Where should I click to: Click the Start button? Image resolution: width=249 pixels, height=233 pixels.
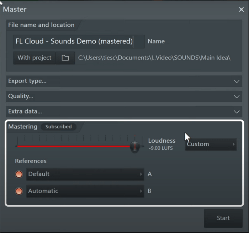223,218
